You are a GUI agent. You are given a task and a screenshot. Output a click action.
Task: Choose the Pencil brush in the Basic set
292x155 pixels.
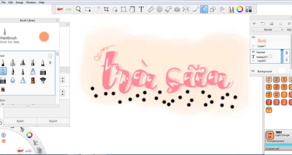[x=3, y=63]
